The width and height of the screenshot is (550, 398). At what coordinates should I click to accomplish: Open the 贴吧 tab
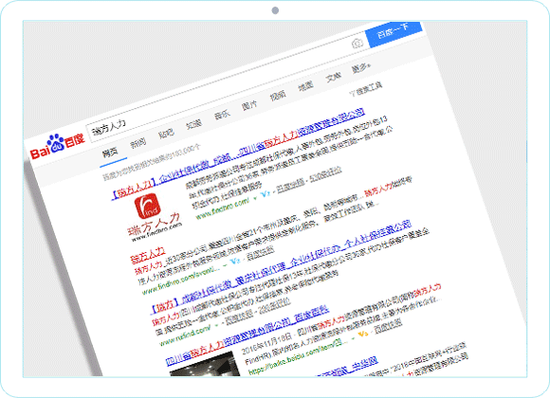click(x=166, y=134)
